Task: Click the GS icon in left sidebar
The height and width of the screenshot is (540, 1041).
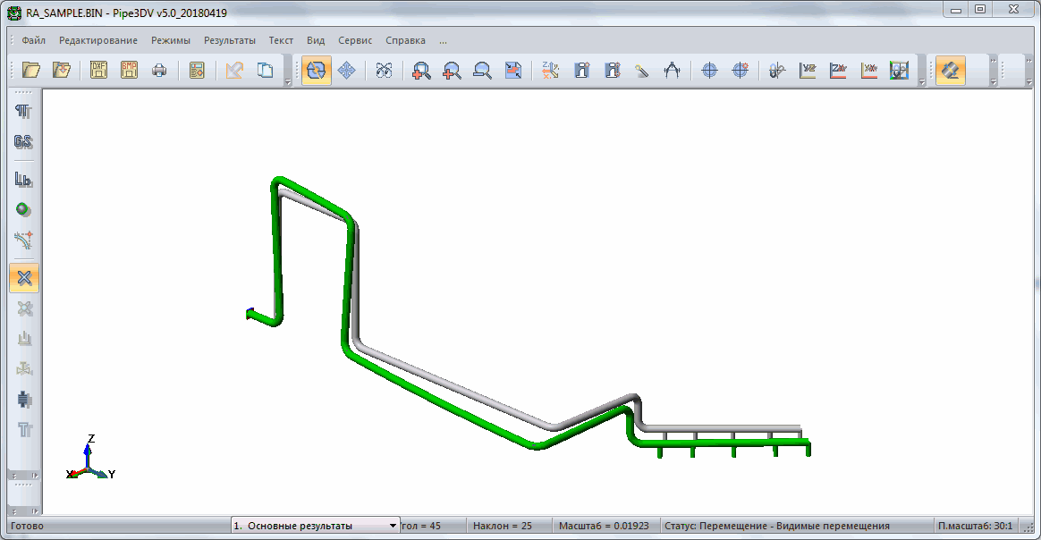Action: [x=24, y=141]
